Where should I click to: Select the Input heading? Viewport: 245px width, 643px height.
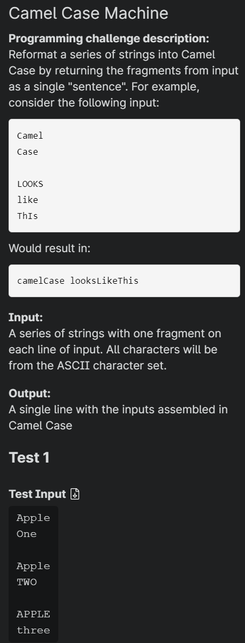24,317
